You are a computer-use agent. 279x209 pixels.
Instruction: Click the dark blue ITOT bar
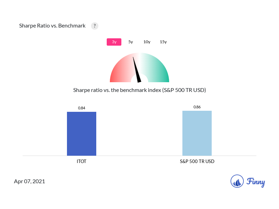(x=82, y=134)
